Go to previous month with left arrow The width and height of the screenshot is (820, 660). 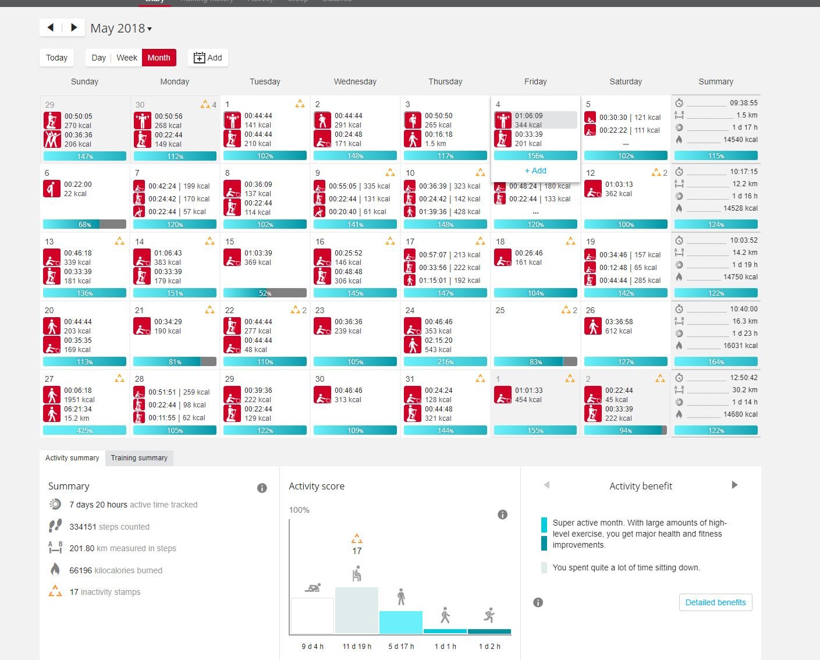click(51, 27)
